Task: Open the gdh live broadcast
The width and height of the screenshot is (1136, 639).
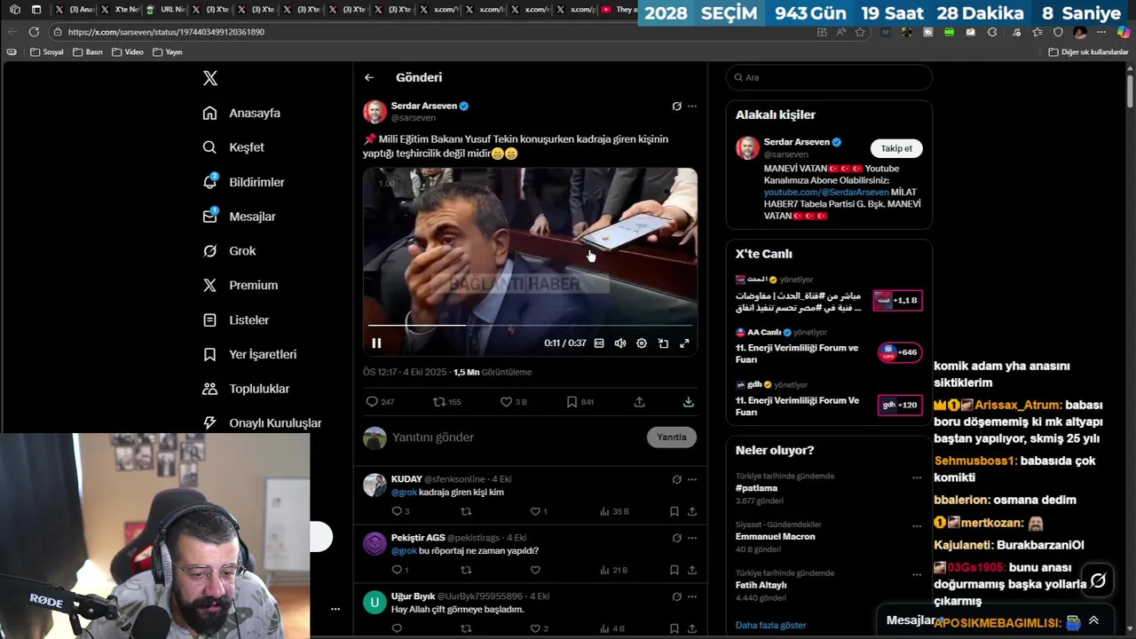Action: [x=829, y=400]
